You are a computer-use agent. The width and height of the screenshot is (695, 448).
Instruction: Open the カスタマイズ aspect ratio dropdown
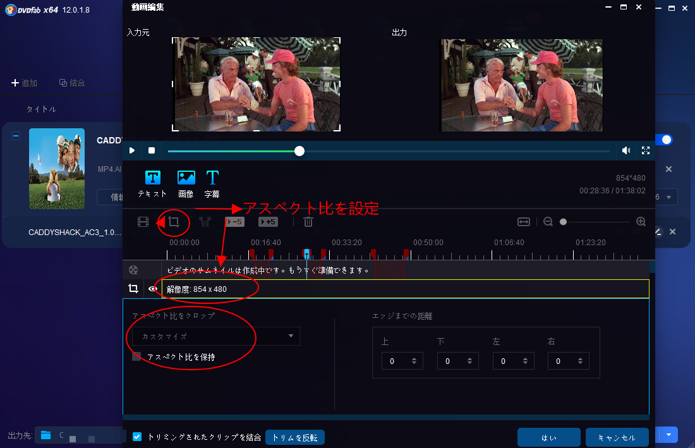click(216, 336)
